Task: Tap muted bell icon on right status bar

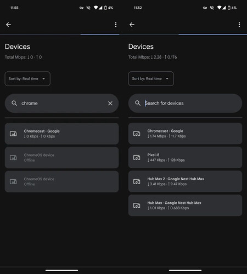Action: point(212,8)
